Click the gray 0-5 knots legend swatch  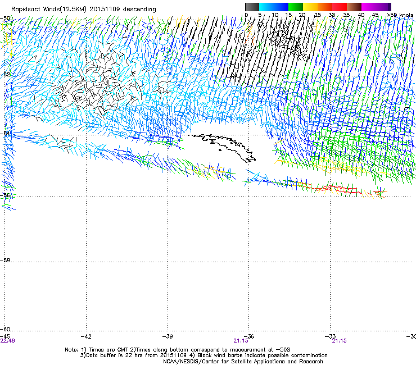click(252, 7)
